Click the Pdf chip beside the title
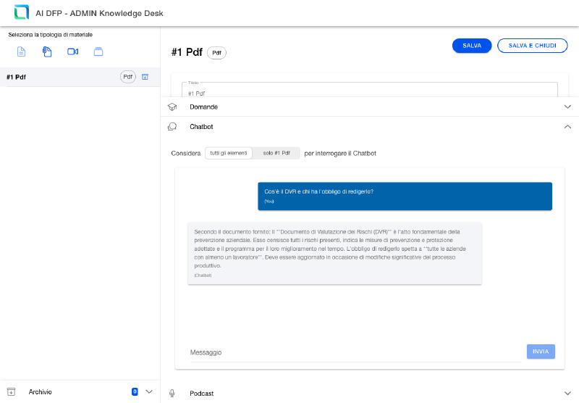The height and width of the screenshot is (403, 579). tap(216, 53)
